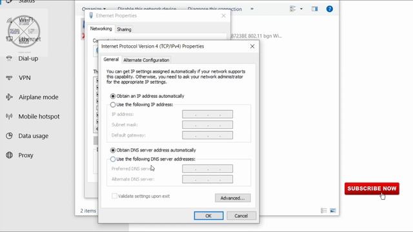The width and height of the screenshot is (413, 232).
Task: Switch to large icons view icon
Action: click(333, 211)
